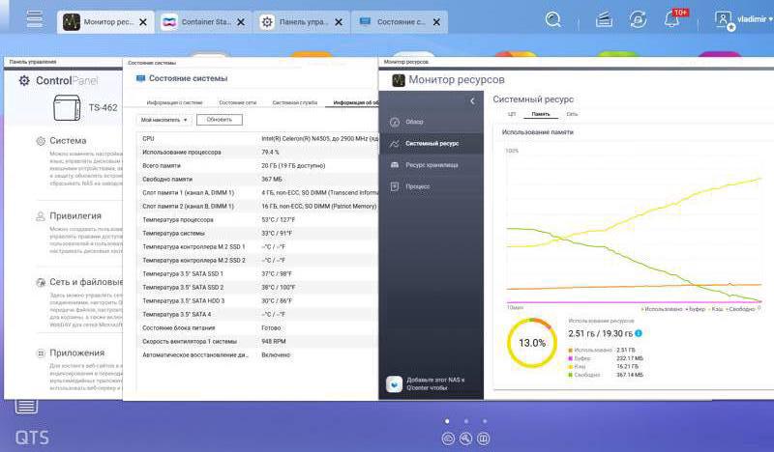
Task: Open the Мой накопитель dropdown
Action: point(164,120)
